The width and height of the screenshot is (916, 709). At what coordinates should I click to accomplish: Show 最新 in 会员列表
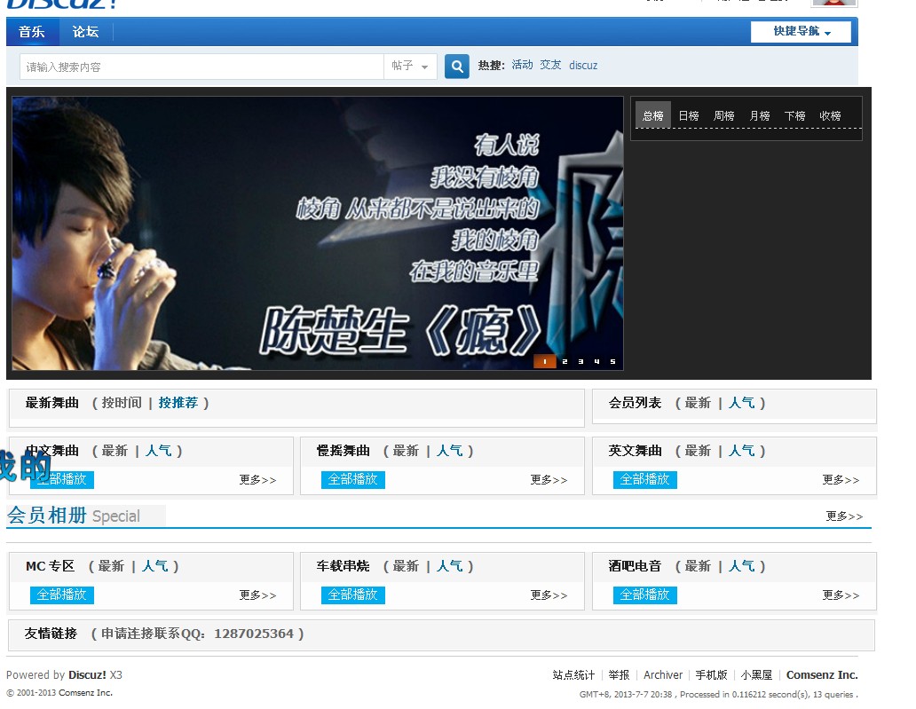pyautogui.click(x=698, y=402)
